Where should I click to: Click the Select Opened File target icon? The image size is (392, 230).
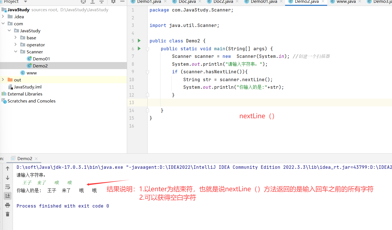click(83, 2)
